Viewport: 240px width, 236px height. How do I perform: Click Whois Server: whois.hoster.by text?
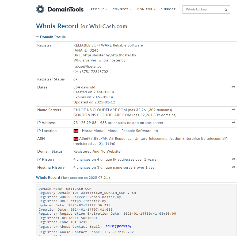click(x=99, y=60)
